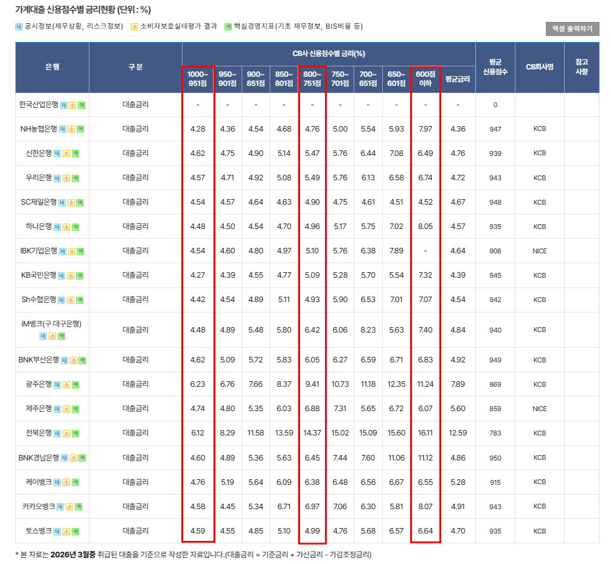Click the 평균 신용점수 column header
Viewport: 611px width, 564px height.
click(x=495, y=67)
